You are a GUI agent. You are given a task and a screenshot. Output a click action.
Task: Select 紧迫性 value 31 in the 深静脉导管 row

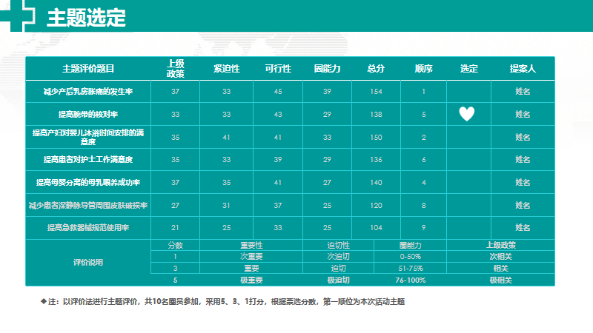coord(226,206)
